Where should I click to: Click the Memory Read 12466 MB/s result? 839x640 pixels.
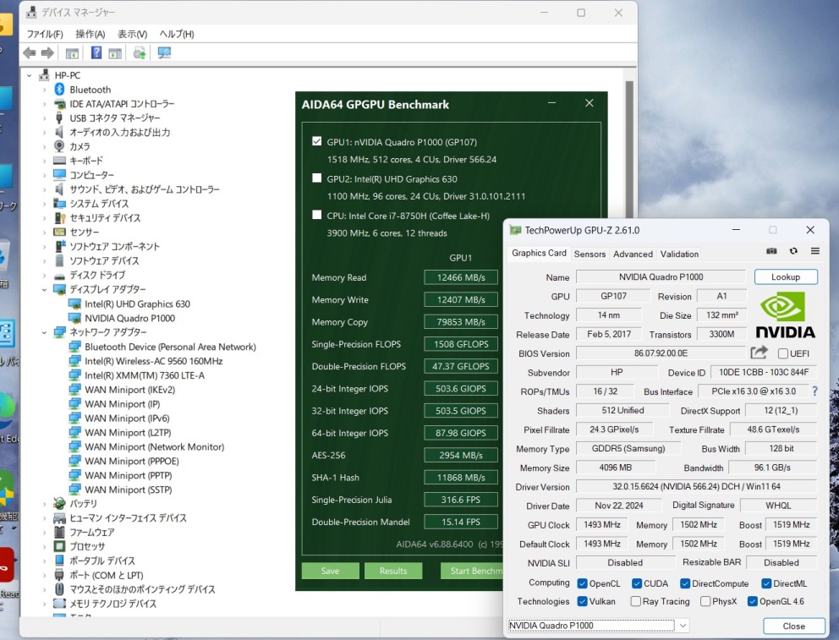(x=461, y=277)
